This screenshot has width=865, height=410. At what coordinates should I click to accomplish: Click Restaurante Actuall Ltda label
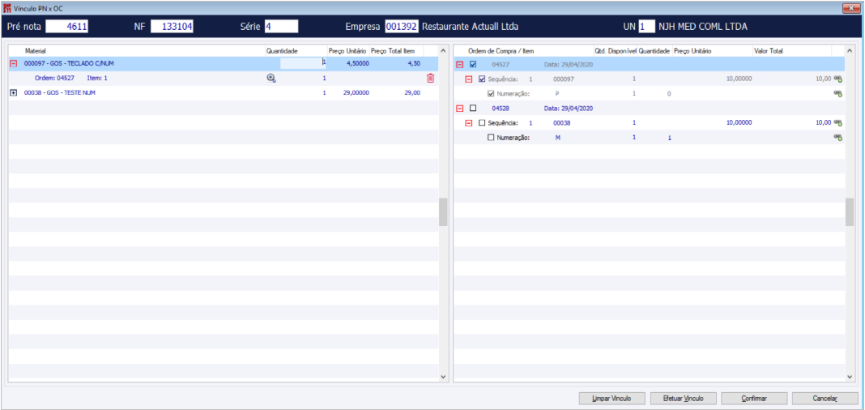(x=470, y=27)
